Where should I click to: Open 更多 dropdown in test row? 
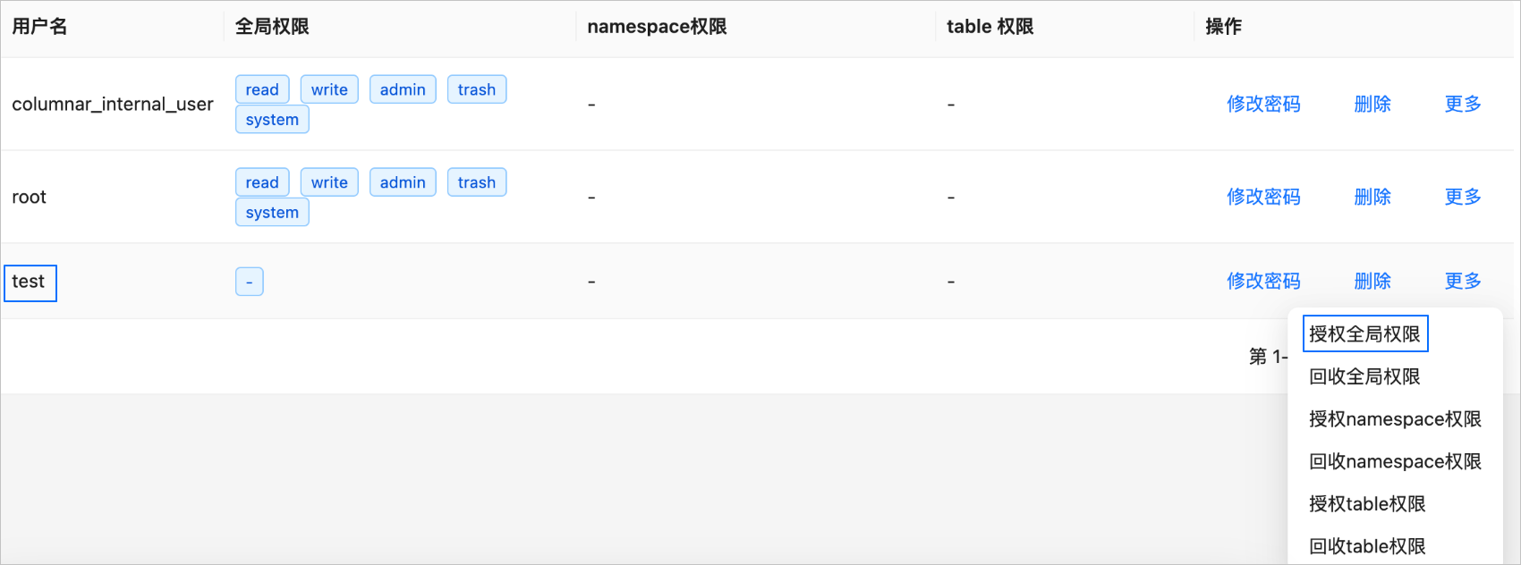1463,281
